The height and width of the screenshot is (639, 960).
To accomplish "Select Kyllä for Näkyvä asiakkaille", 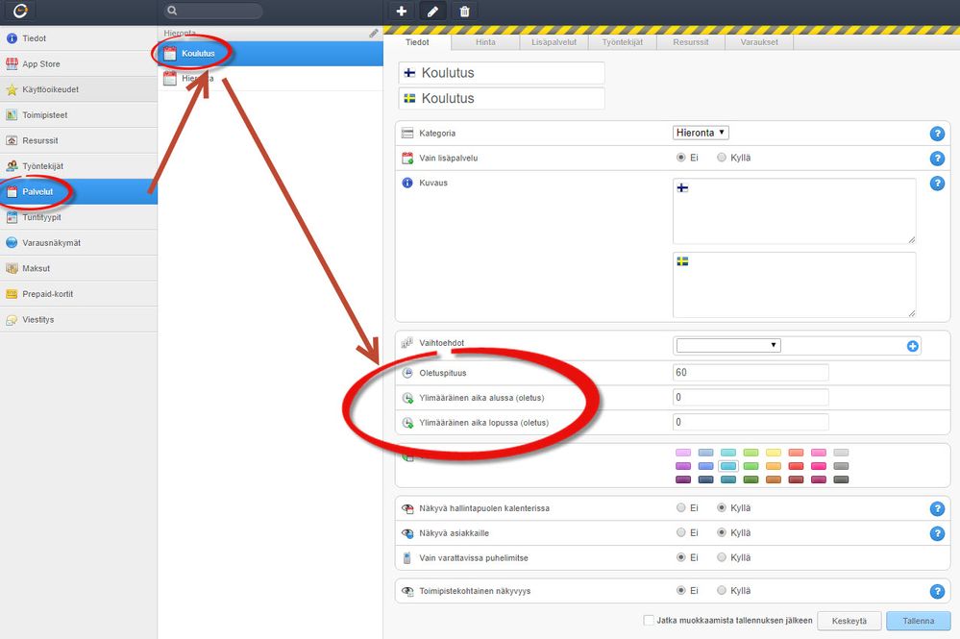I will (722, 532).
